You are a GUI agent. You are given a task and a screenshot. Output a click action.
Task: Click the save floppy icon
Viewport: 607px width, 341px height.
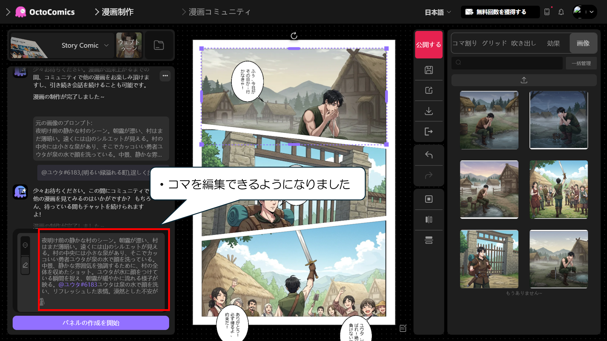point(429,70)
